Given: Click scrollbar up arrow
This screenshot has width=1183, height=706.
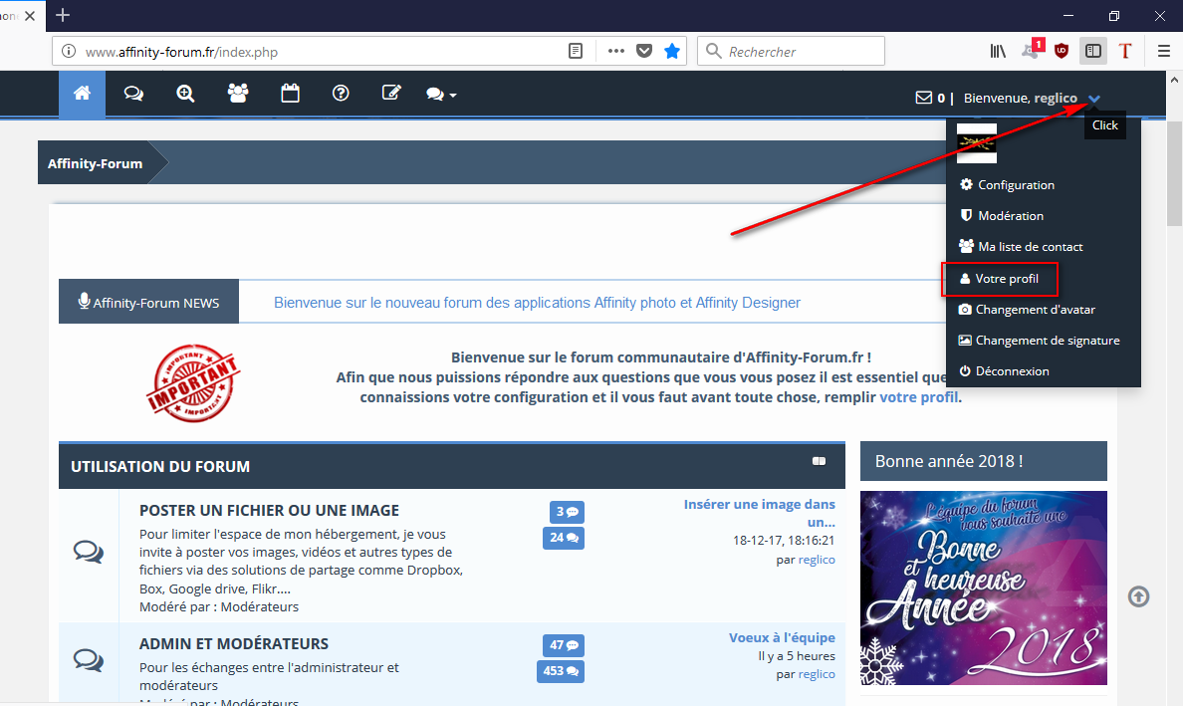Looking at the screenshot, I should click(x=1174, y=79).
